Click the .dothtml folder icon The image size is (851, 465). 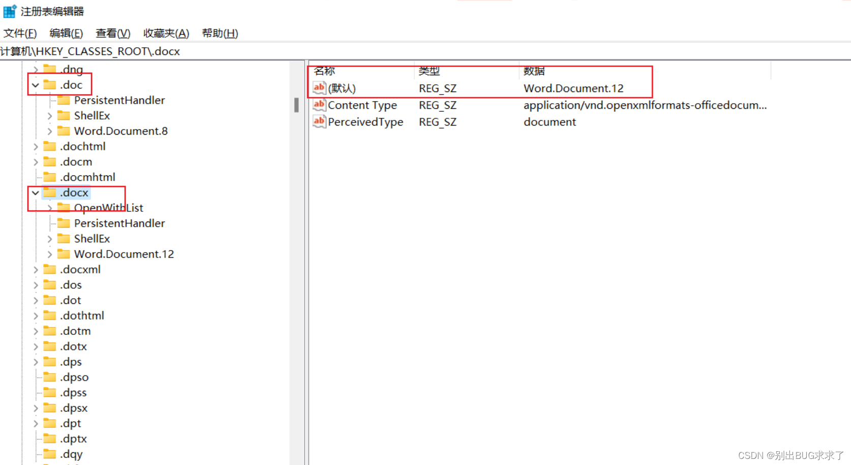(x=50, y=315)
